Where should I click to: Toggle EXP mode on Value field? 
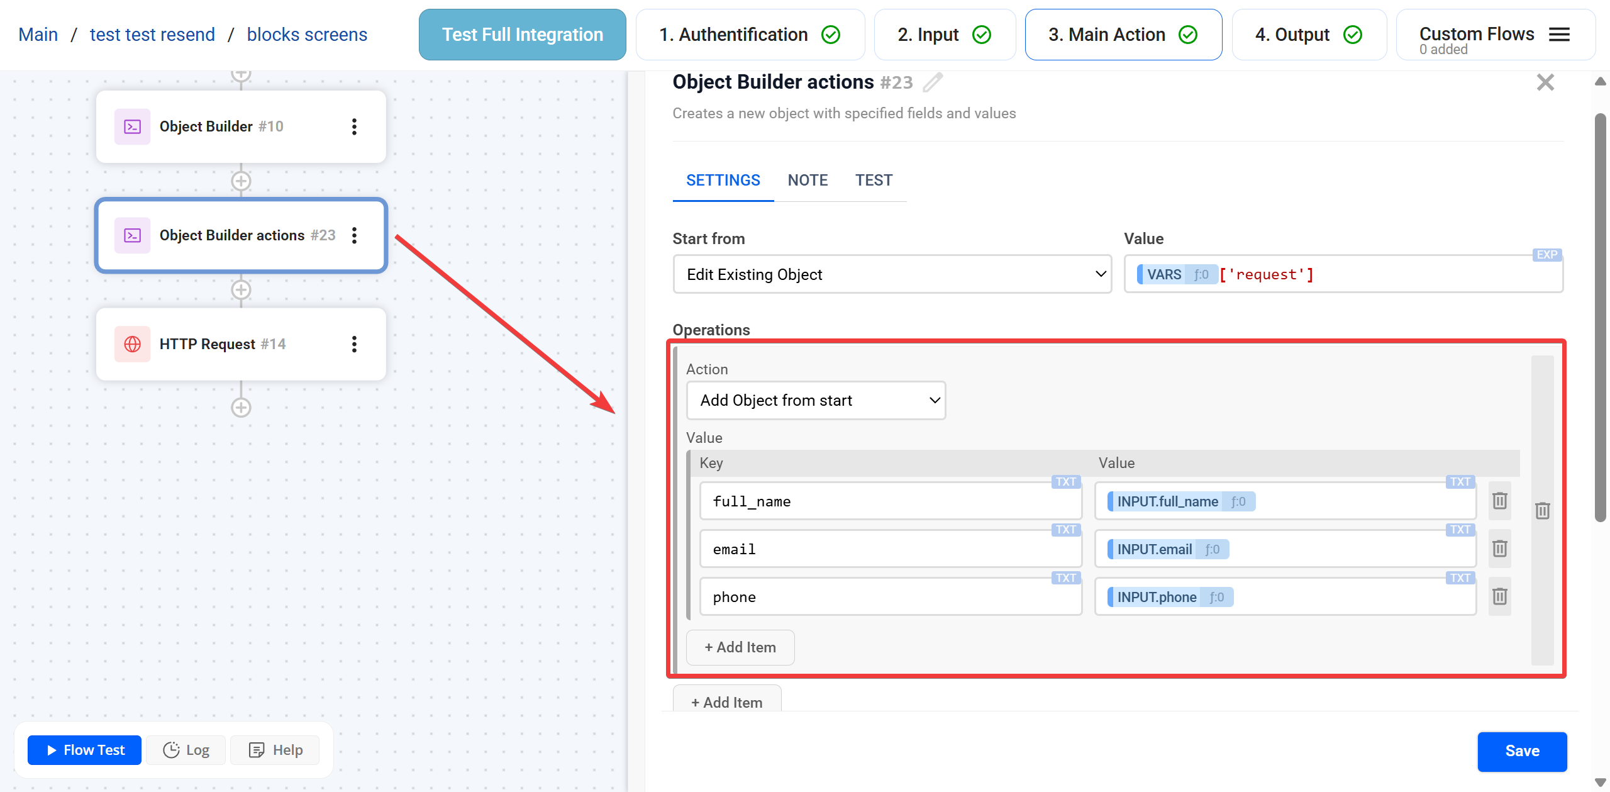pyautogui.click(x=1546, y=255)
